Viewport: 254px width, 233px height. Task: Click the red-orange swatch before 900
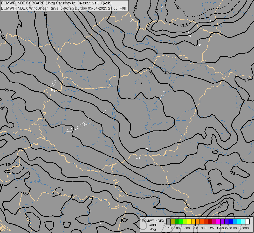202,221
